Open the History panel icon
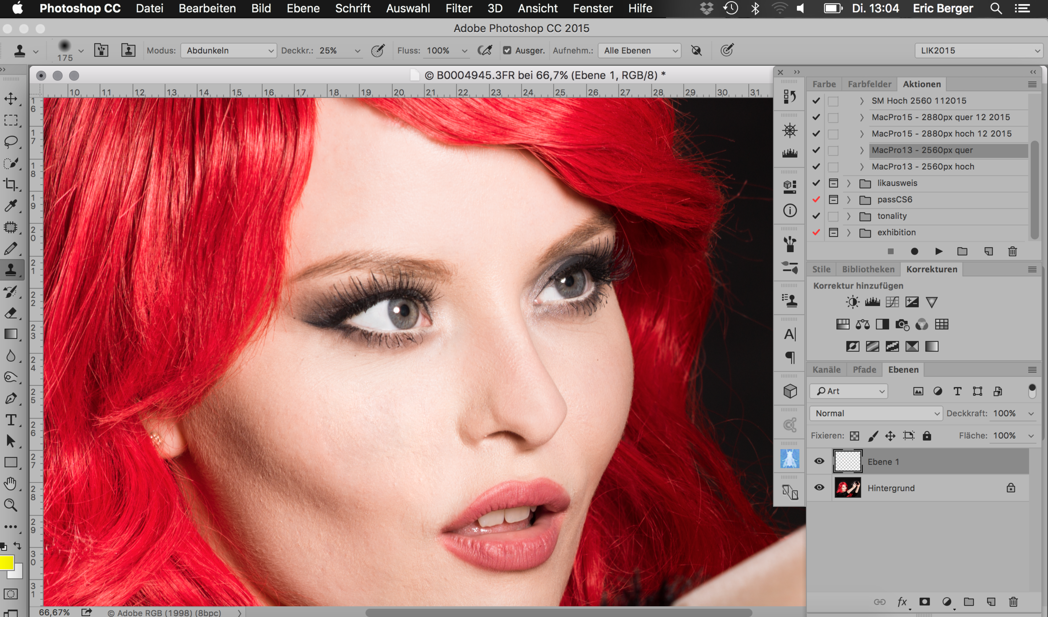1048x617 pixels. pos(790,97)
